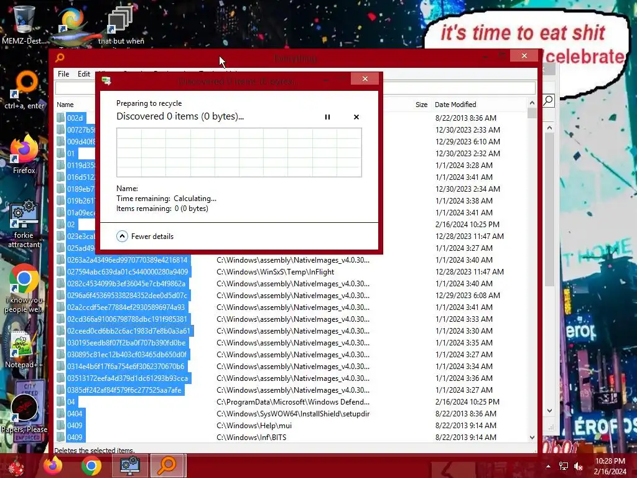Click path C:\Windows\SysWOW64\InstallShield\setupdir
The width and height of the screenshot is (637, 478).
(293, 413)
